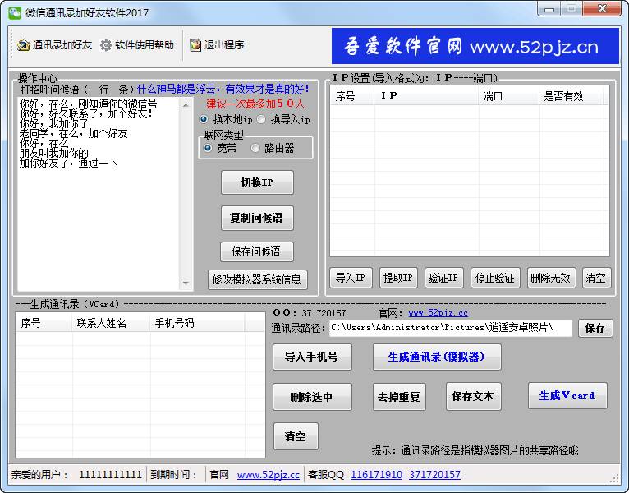Click greeting line 朋友叫我加你的
Screen dimensions: 629x493
[53, 153]
